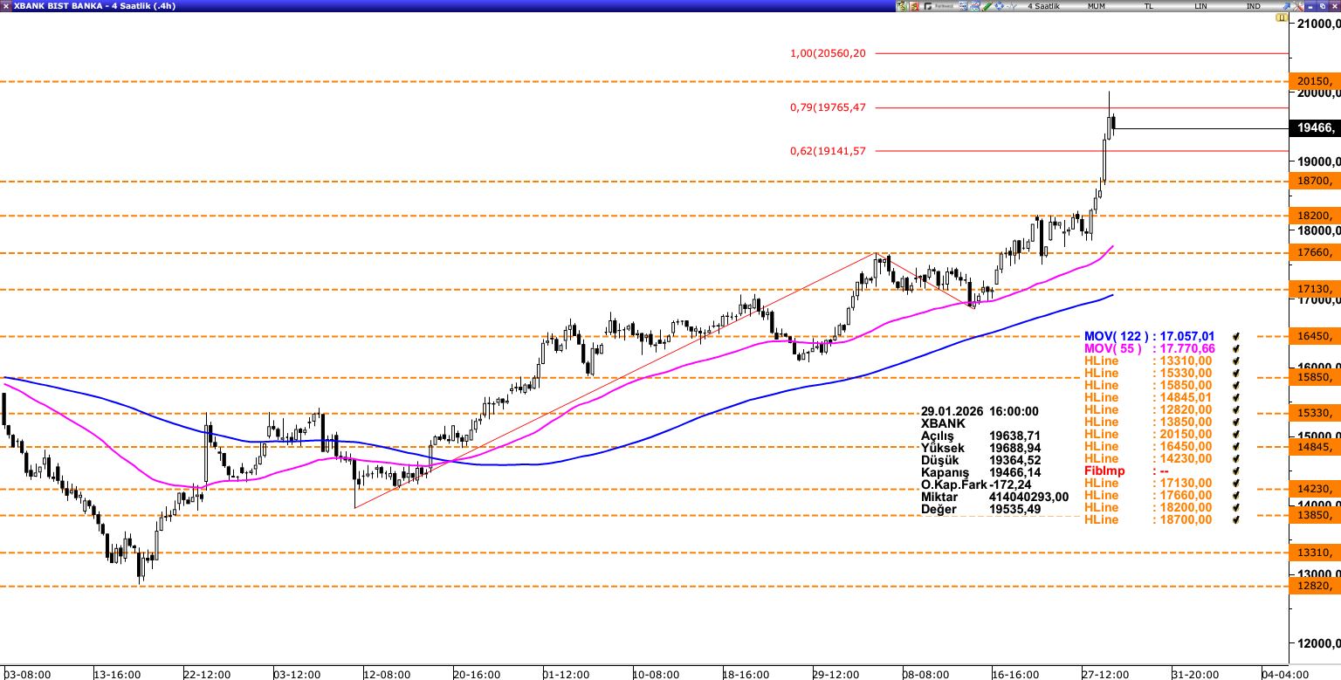The height and width of the screenshot is (680, 1341).
Task: Toggle the HLine 13310,00 checkmark
Action: pyautogui.click(x=1235, y=361)
